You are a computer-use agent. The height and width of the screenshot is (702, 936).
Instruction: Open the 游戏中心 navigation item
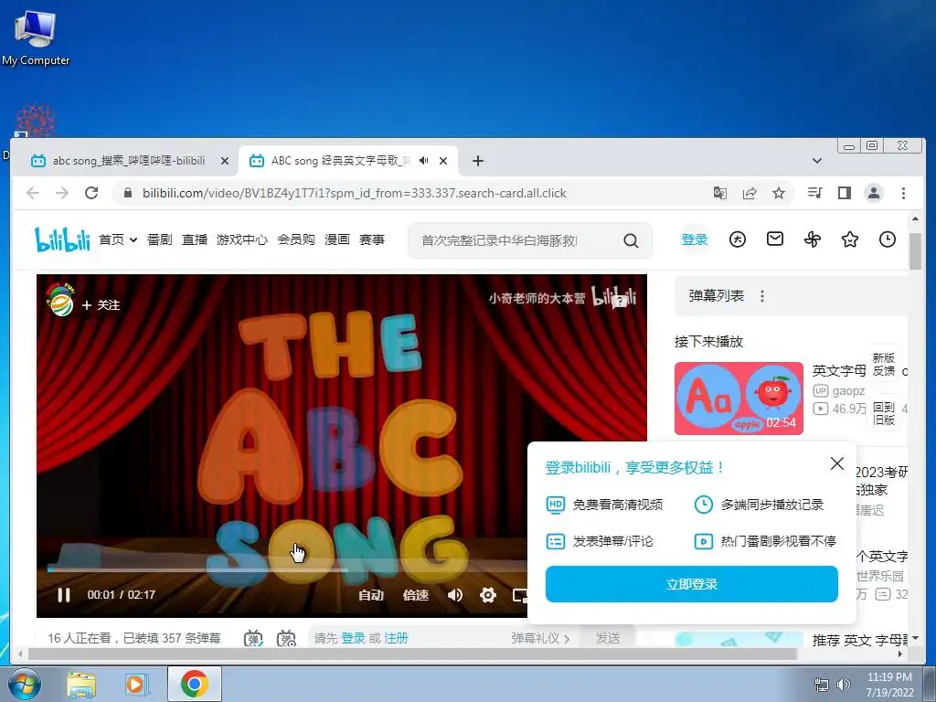click(x=241, y=239)
